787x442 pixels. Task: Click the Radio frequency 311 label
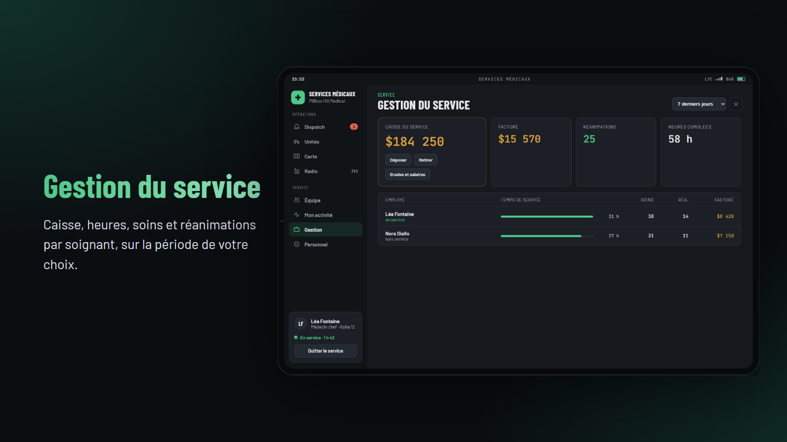(x=354, y=171)
